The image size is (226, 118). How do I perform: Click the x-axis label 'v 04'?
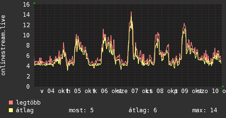47,91
